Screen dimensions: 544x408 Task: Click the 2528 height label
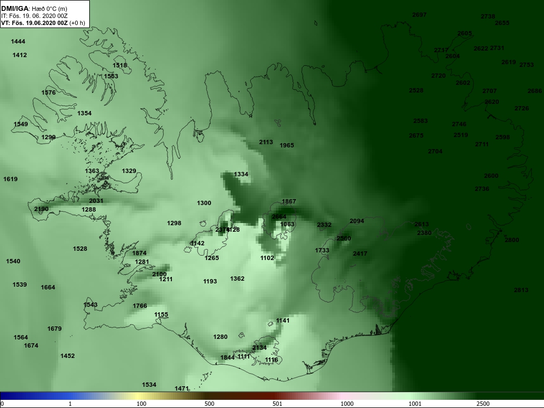(416, 90)
